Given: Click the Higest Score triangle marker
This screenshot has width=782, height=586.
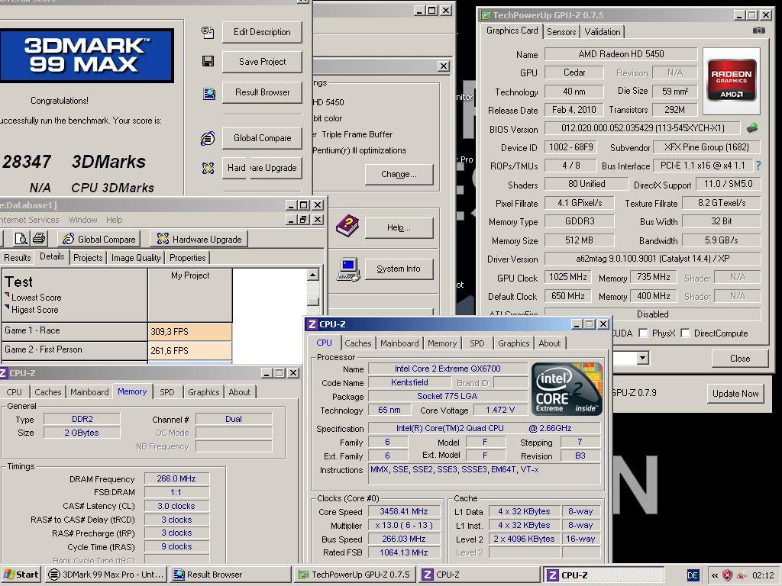Looking at the screenshot, I should (x=7, y=307).
